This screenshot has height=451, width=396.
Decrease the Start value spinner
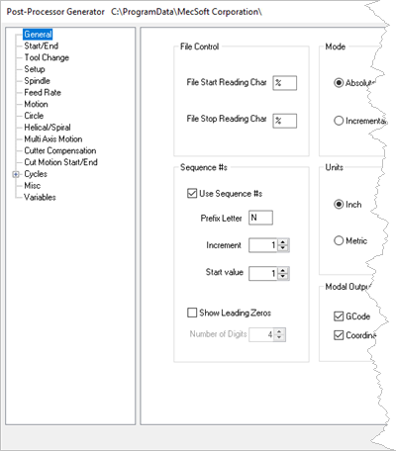[283, 276]
